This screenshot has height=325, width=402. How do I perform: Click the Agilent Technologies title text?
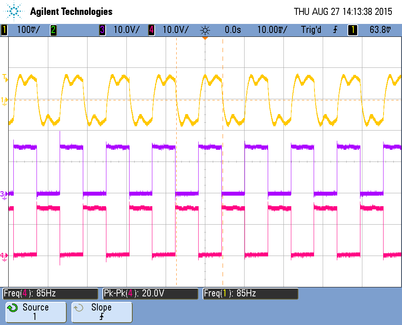[71, 11]
